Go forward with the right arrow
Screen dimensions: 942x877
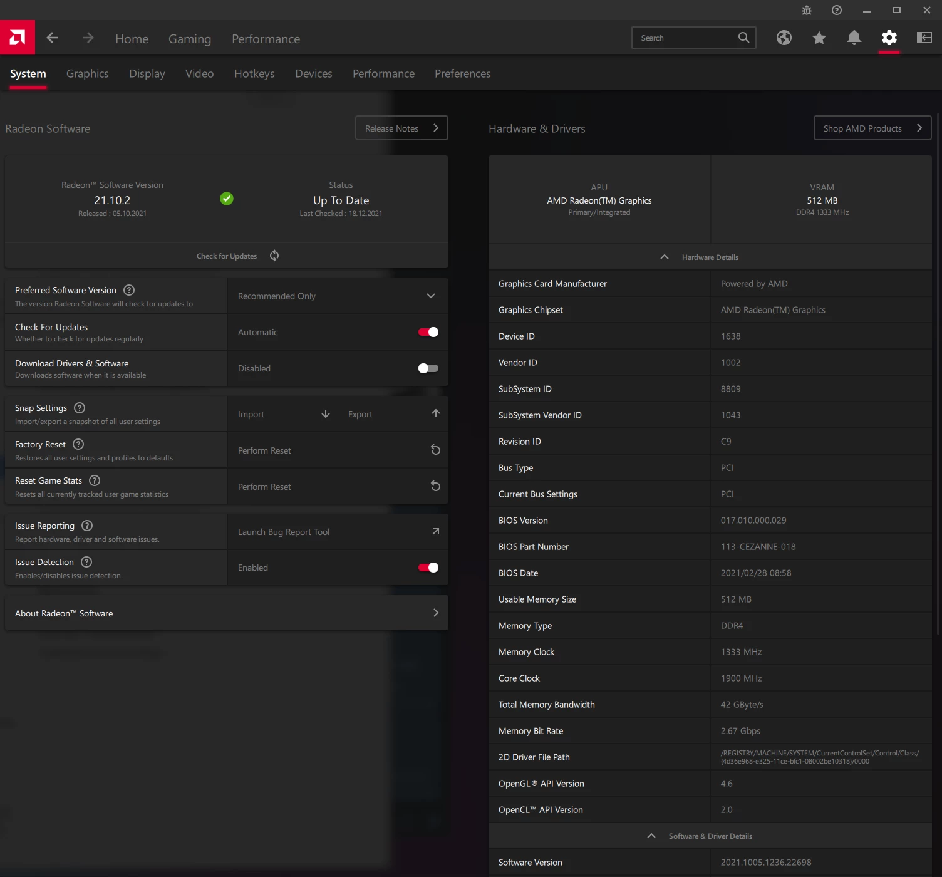point(88,38)
